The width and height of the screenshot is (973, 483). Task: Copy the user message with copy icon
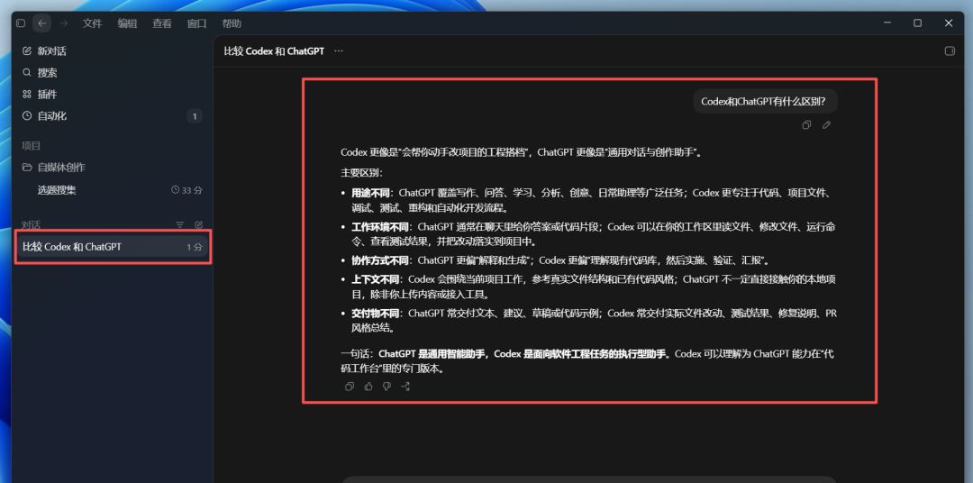point(806,124)
